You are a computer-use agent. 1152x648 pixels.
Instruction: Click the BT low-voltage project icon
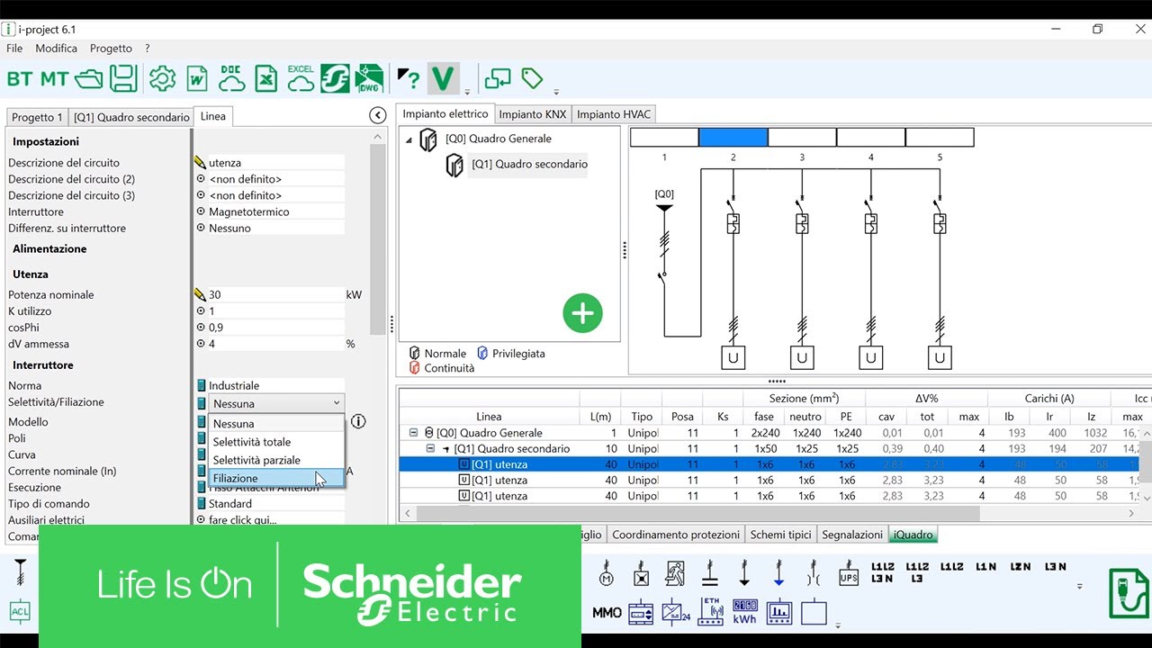click(19, 79)
